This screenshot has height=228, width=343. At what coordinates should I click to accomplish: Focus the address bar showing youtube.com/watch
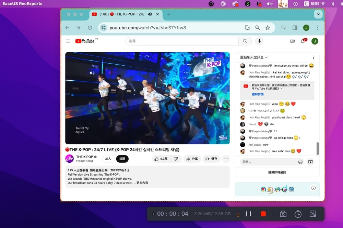(148, 28)
